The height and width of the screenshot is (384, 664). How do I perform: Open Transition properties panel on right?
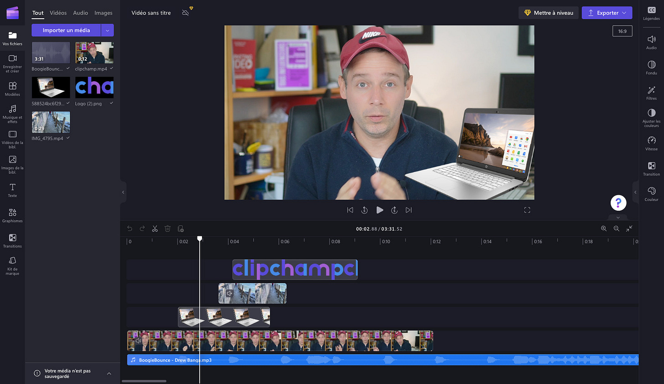click(651, 169)
